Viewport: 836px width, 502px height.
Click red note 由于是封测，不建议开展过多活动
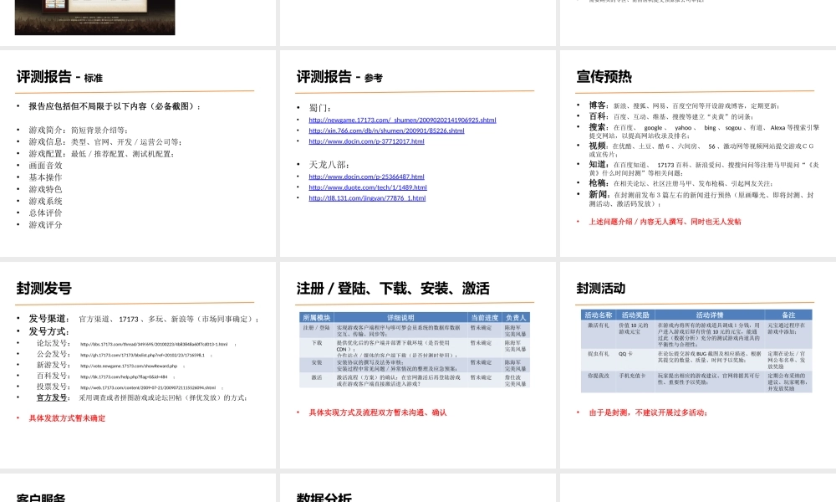tap(648, 412)
